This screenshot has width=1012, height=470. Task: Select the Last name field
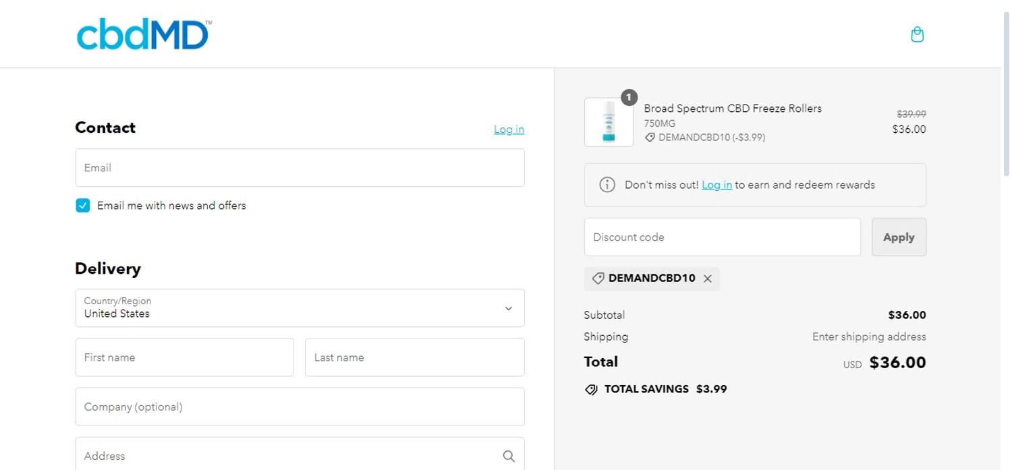414,357
